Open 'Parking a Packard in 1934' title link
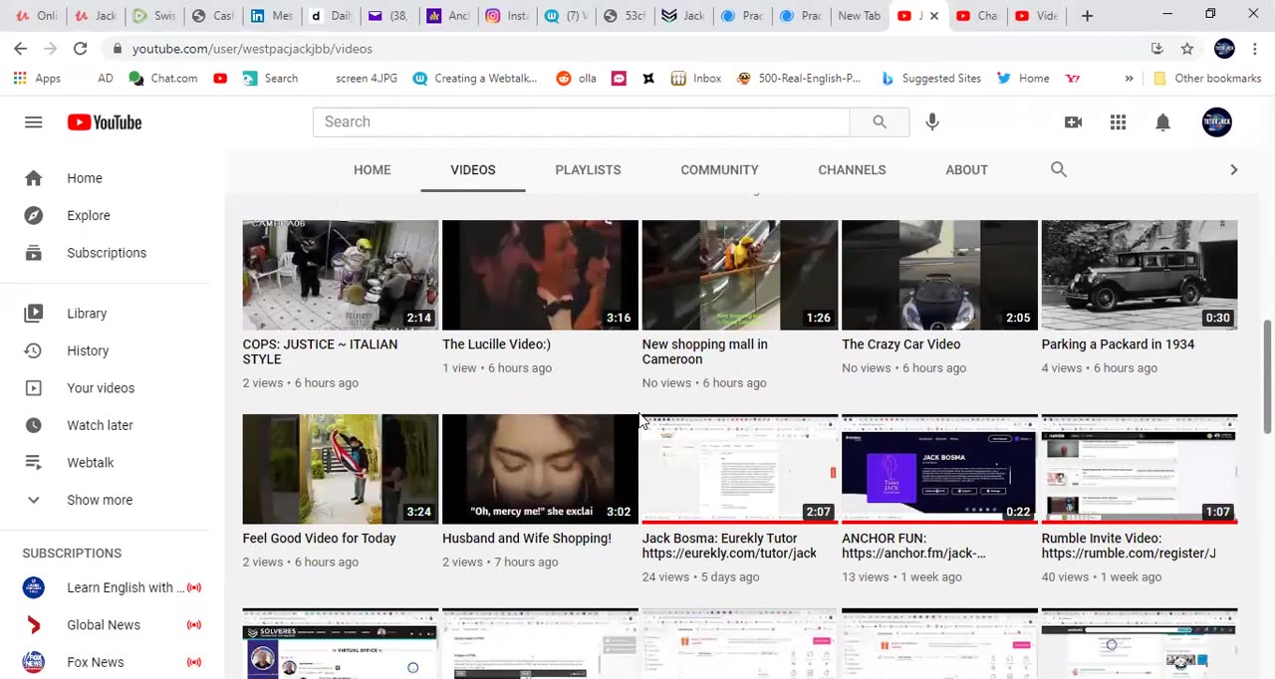This screenshot has height=679, width=1275. 1117,344
